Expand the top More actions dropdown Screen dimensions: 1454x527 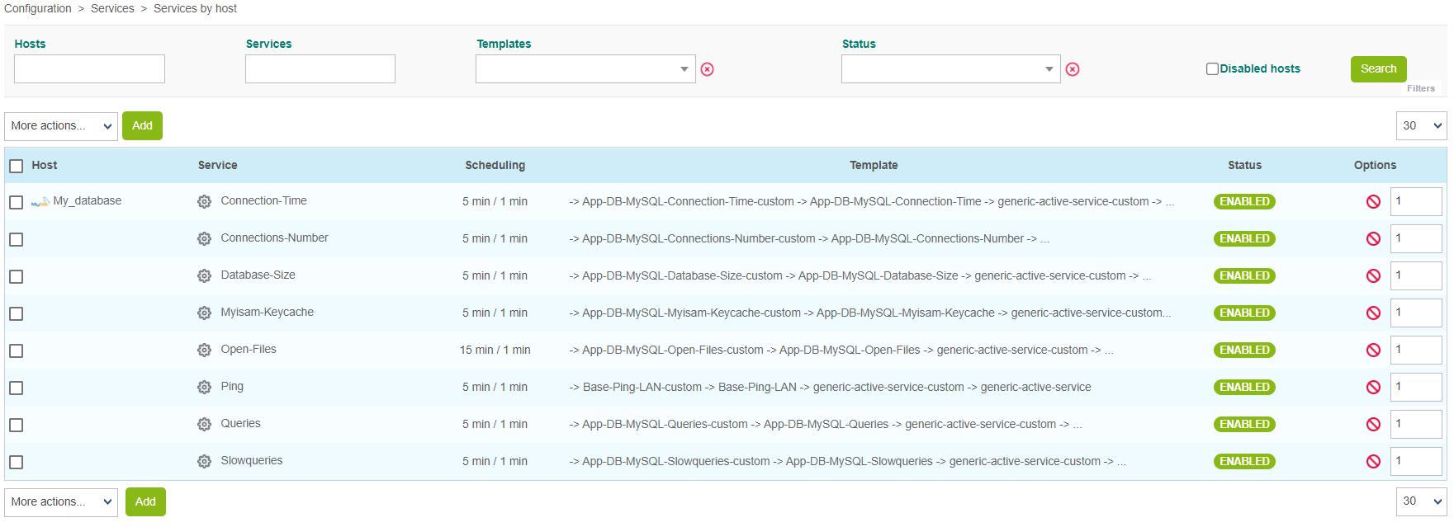[61, 126]
